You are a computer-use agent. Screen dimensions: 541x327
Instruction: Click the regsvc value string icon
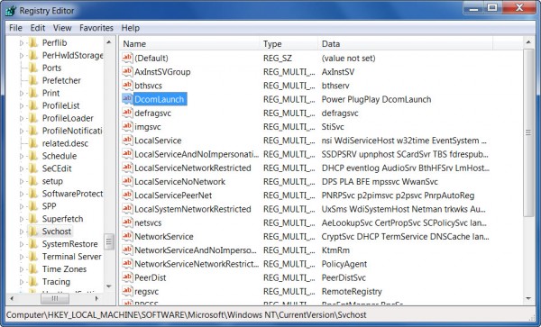tap(127, 291)
